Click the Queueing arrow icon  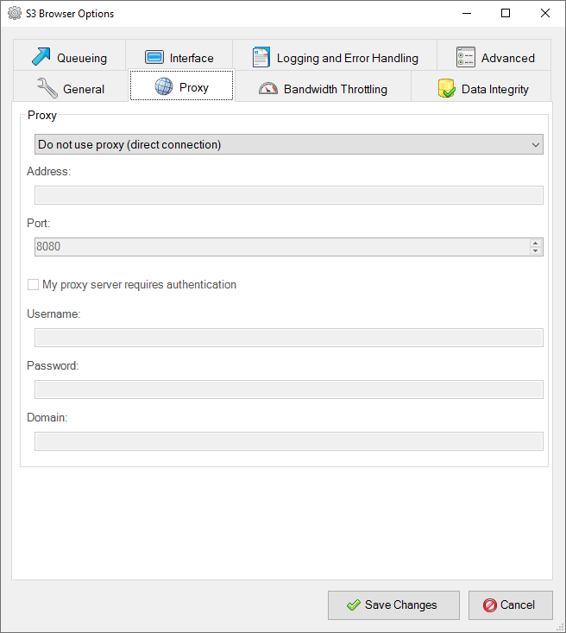coord(41,56)
